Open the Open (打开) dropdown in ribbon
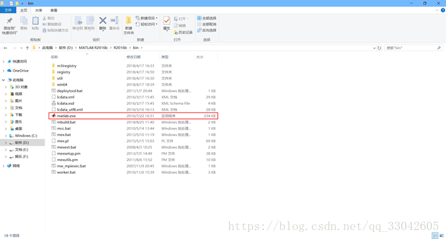The image size is (446, 239). 181,19
